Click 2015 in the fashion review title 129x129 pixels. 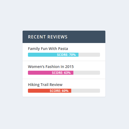[69, 67]
